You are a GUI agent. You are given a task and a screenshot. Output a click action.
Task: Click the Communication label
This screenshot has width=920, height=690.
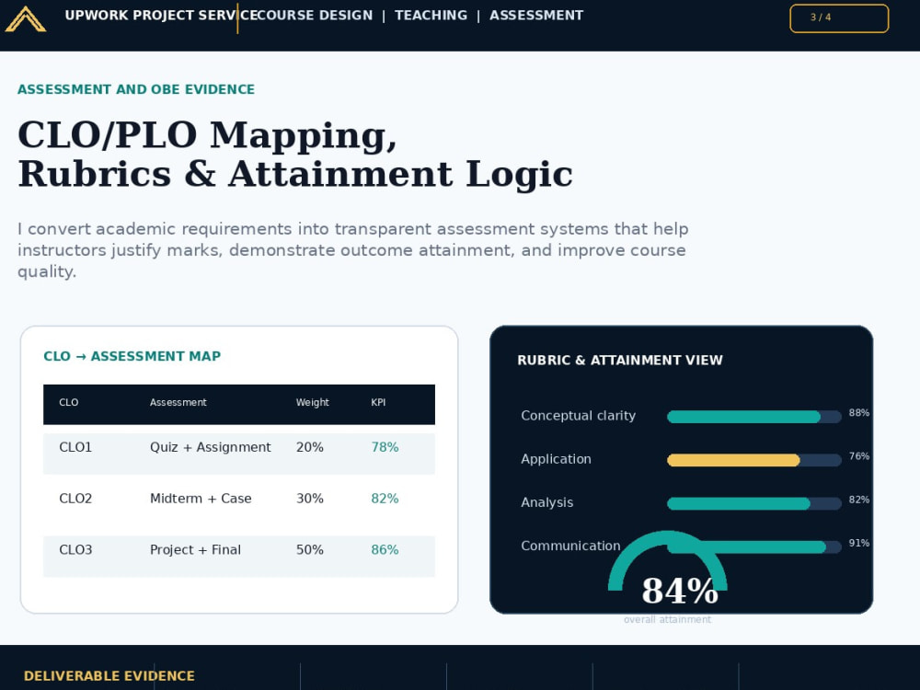(570, 546)
